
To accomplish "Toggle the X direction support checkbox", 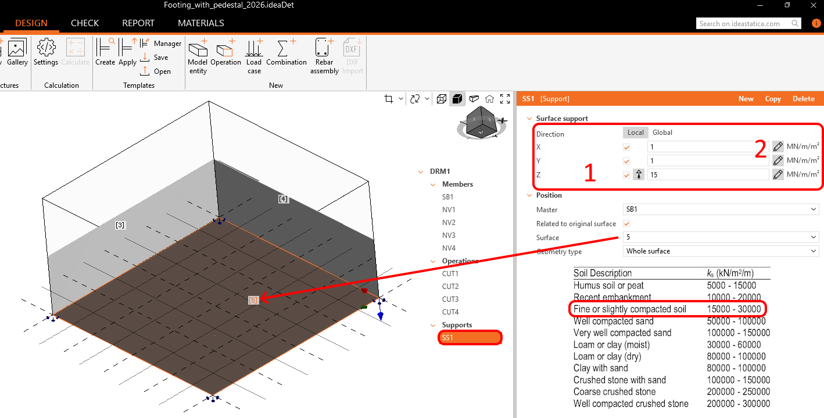I will (x=626, y=147).
